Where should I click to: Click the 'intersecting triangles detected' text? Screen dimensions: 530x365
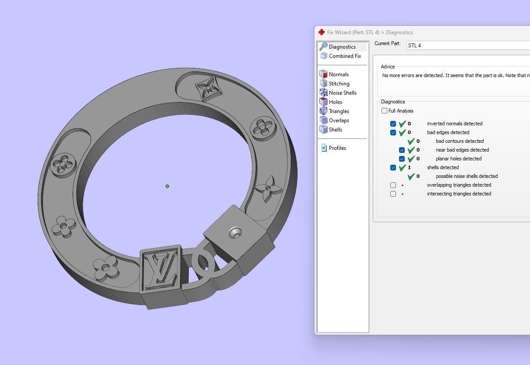coord(459,194)
